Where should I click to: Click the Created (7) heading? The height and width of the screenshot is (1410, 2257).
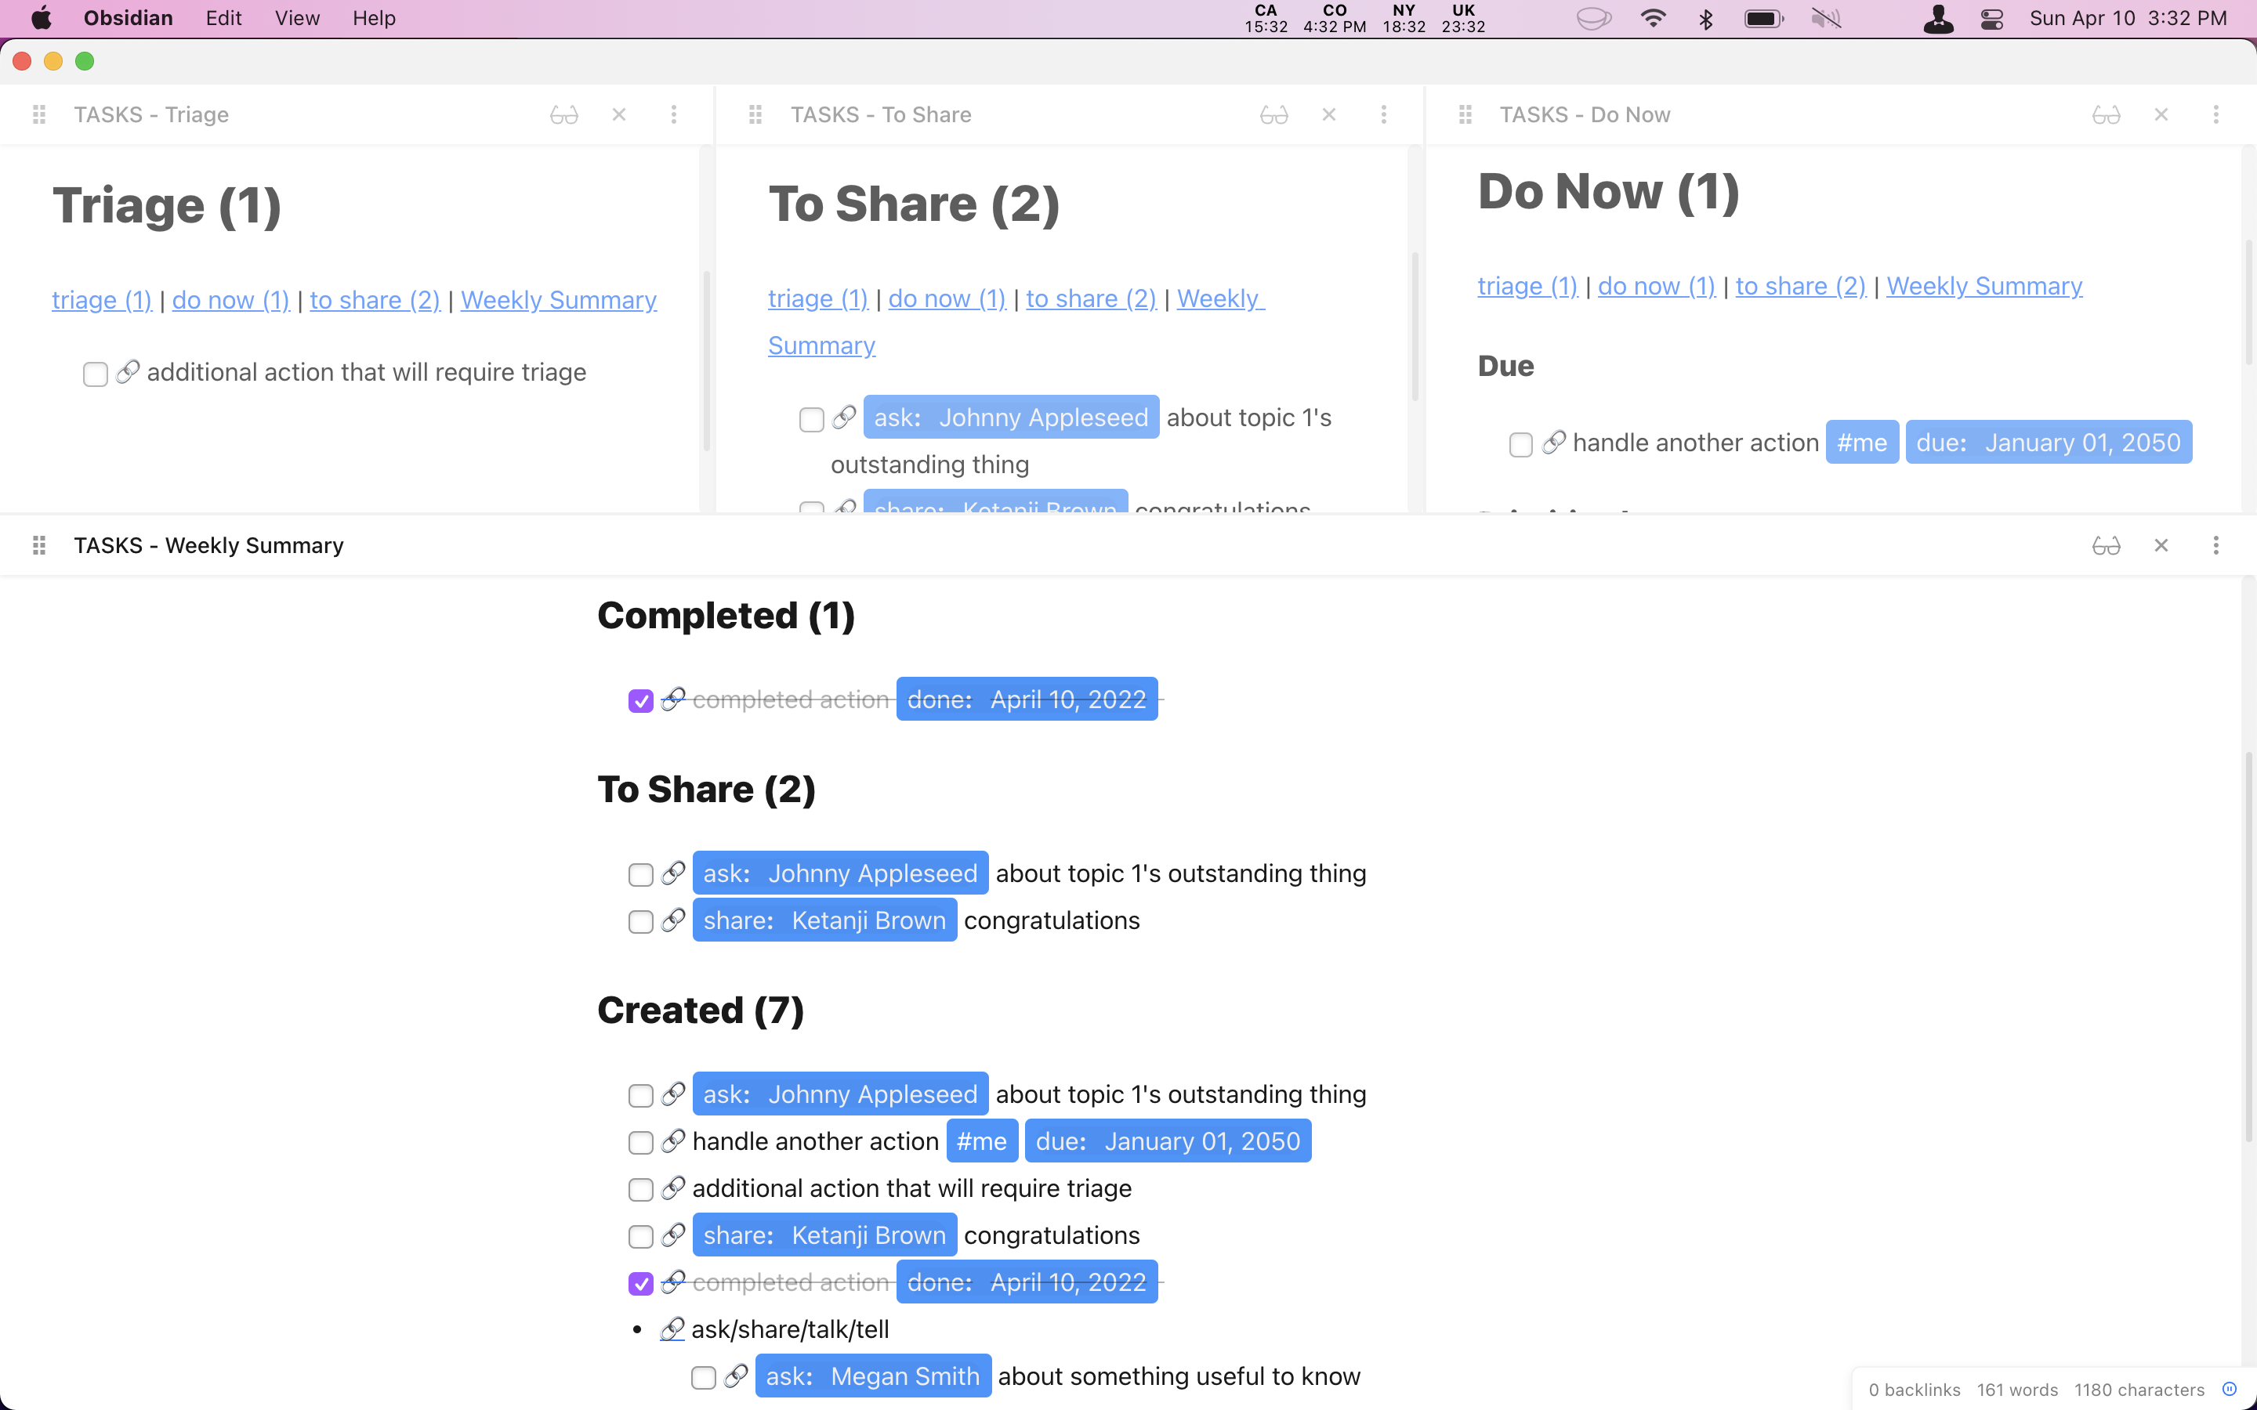701,1010
